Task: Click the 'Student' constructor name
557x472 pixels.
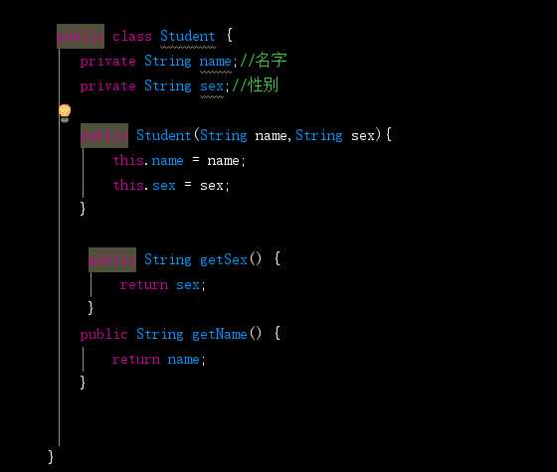Action: point(164,135)
